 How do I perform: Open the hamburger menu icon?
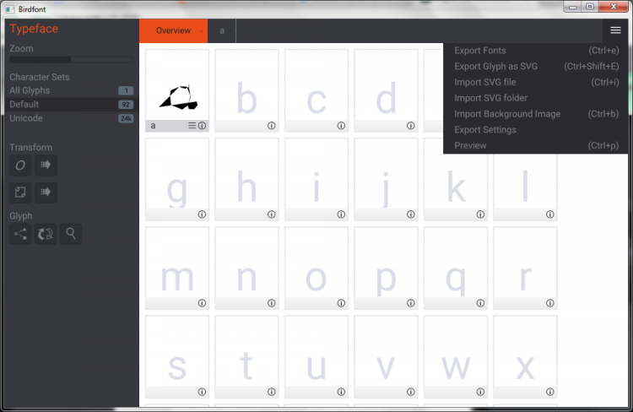point(615,30)
